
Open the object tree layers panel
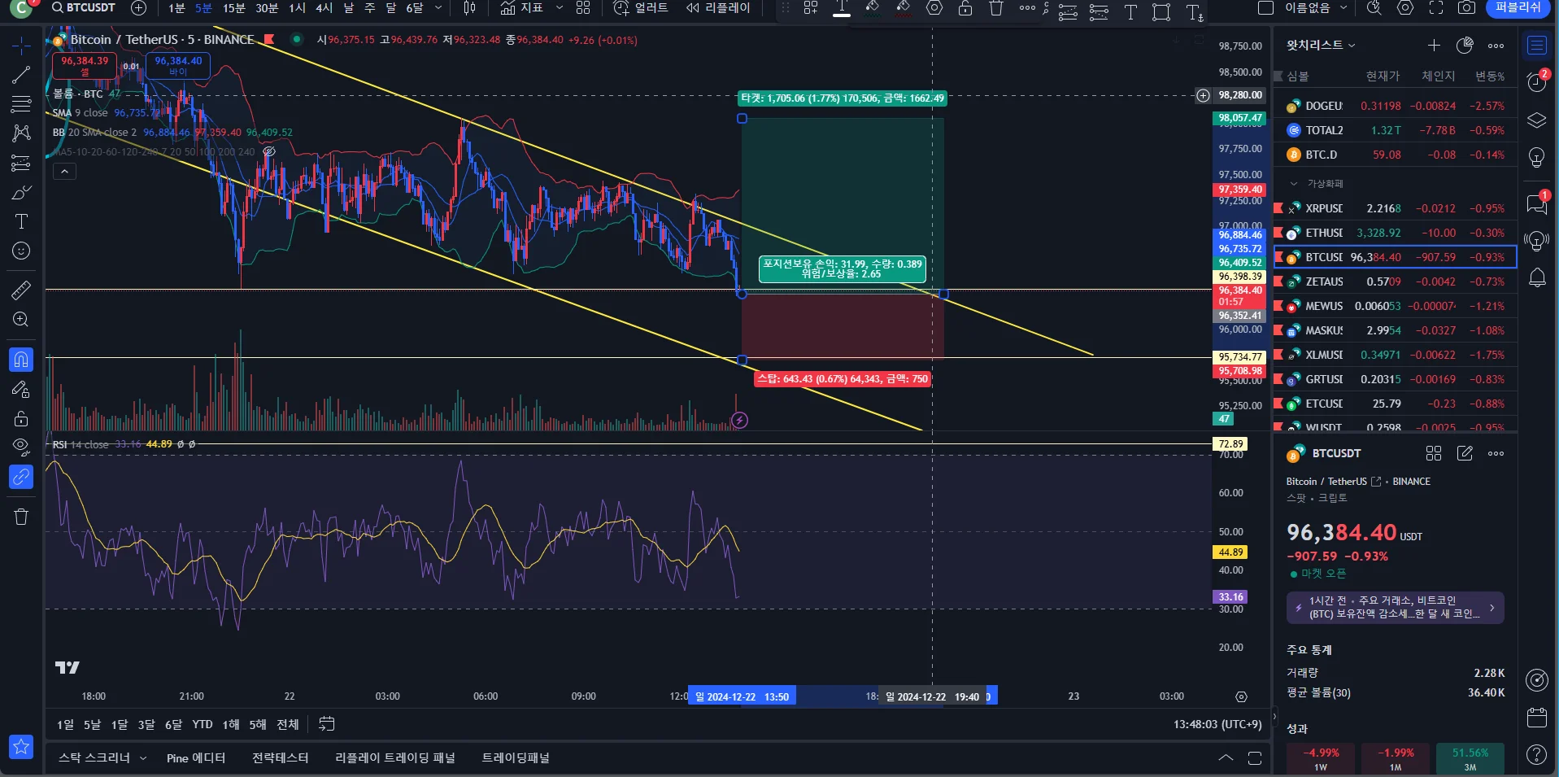(x=1537, y=120)
